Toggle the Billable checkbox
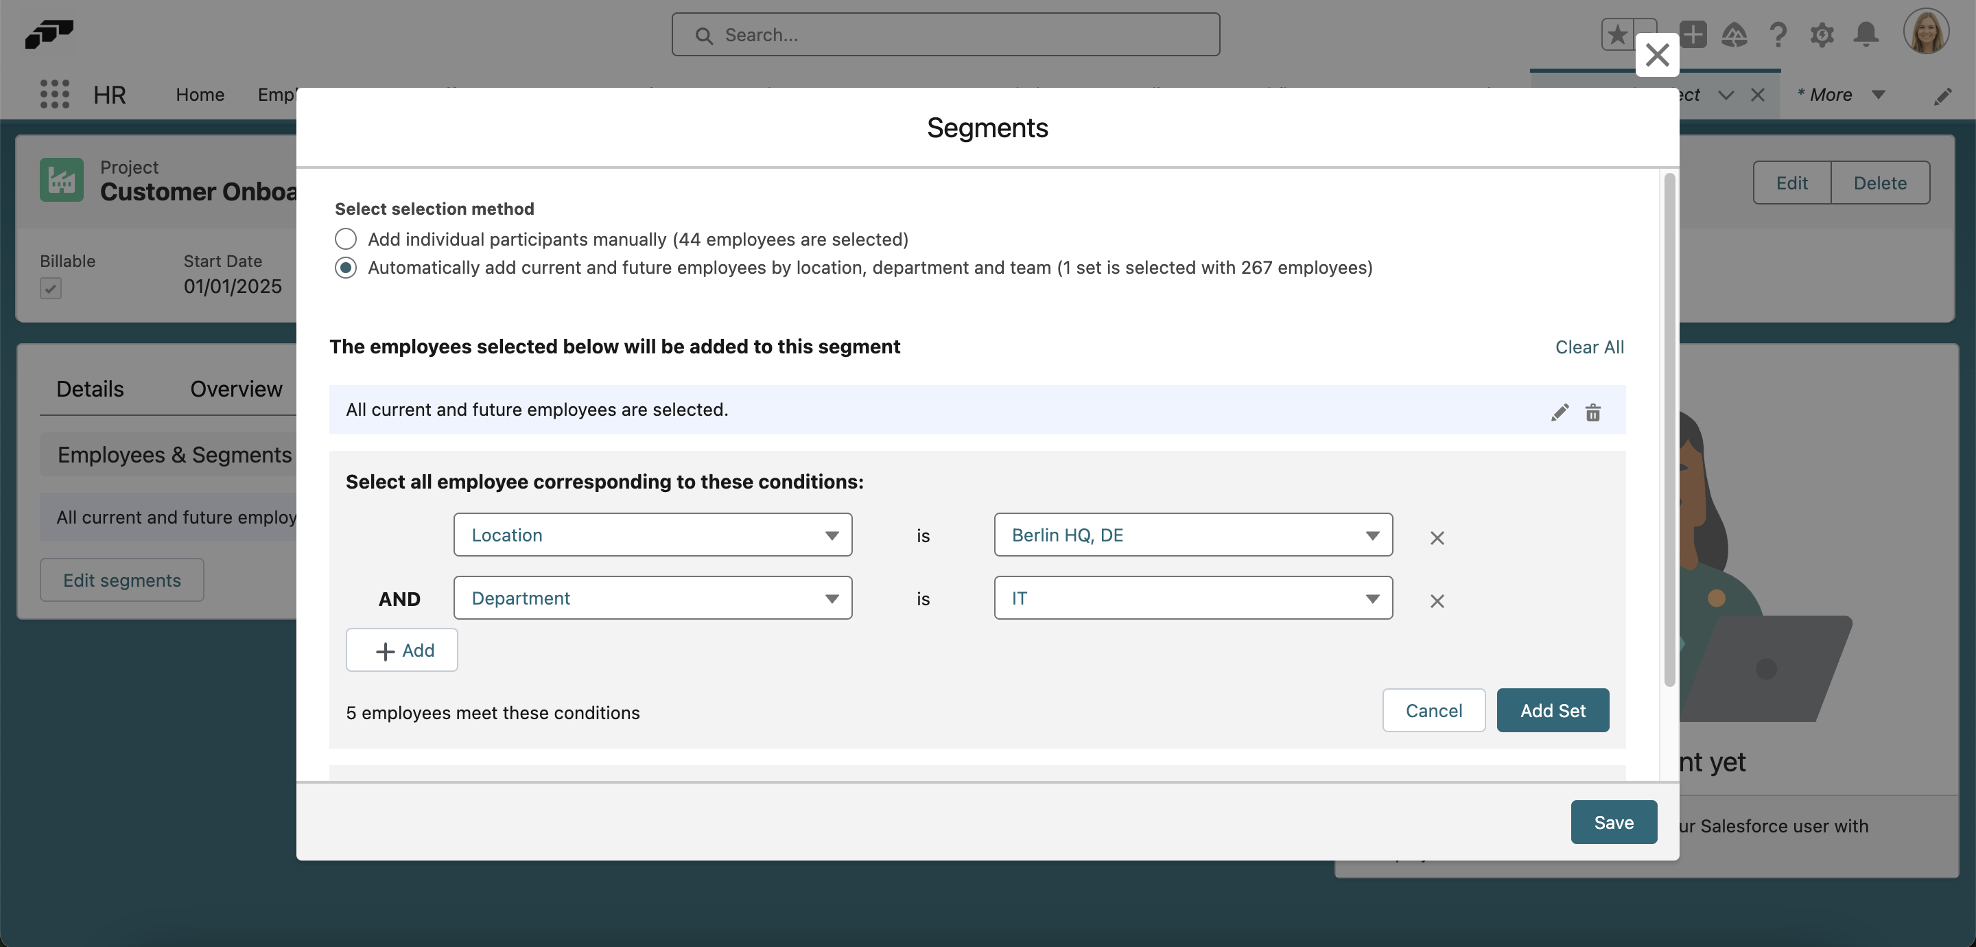 51,288
